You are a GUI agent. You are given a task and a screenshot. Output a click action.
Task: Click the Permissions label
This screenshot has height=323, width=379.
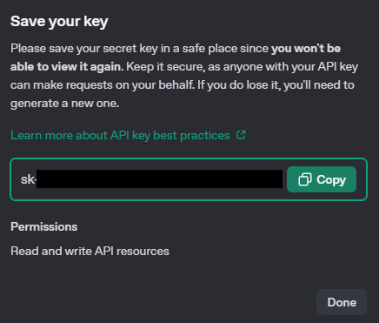point(44,226)
